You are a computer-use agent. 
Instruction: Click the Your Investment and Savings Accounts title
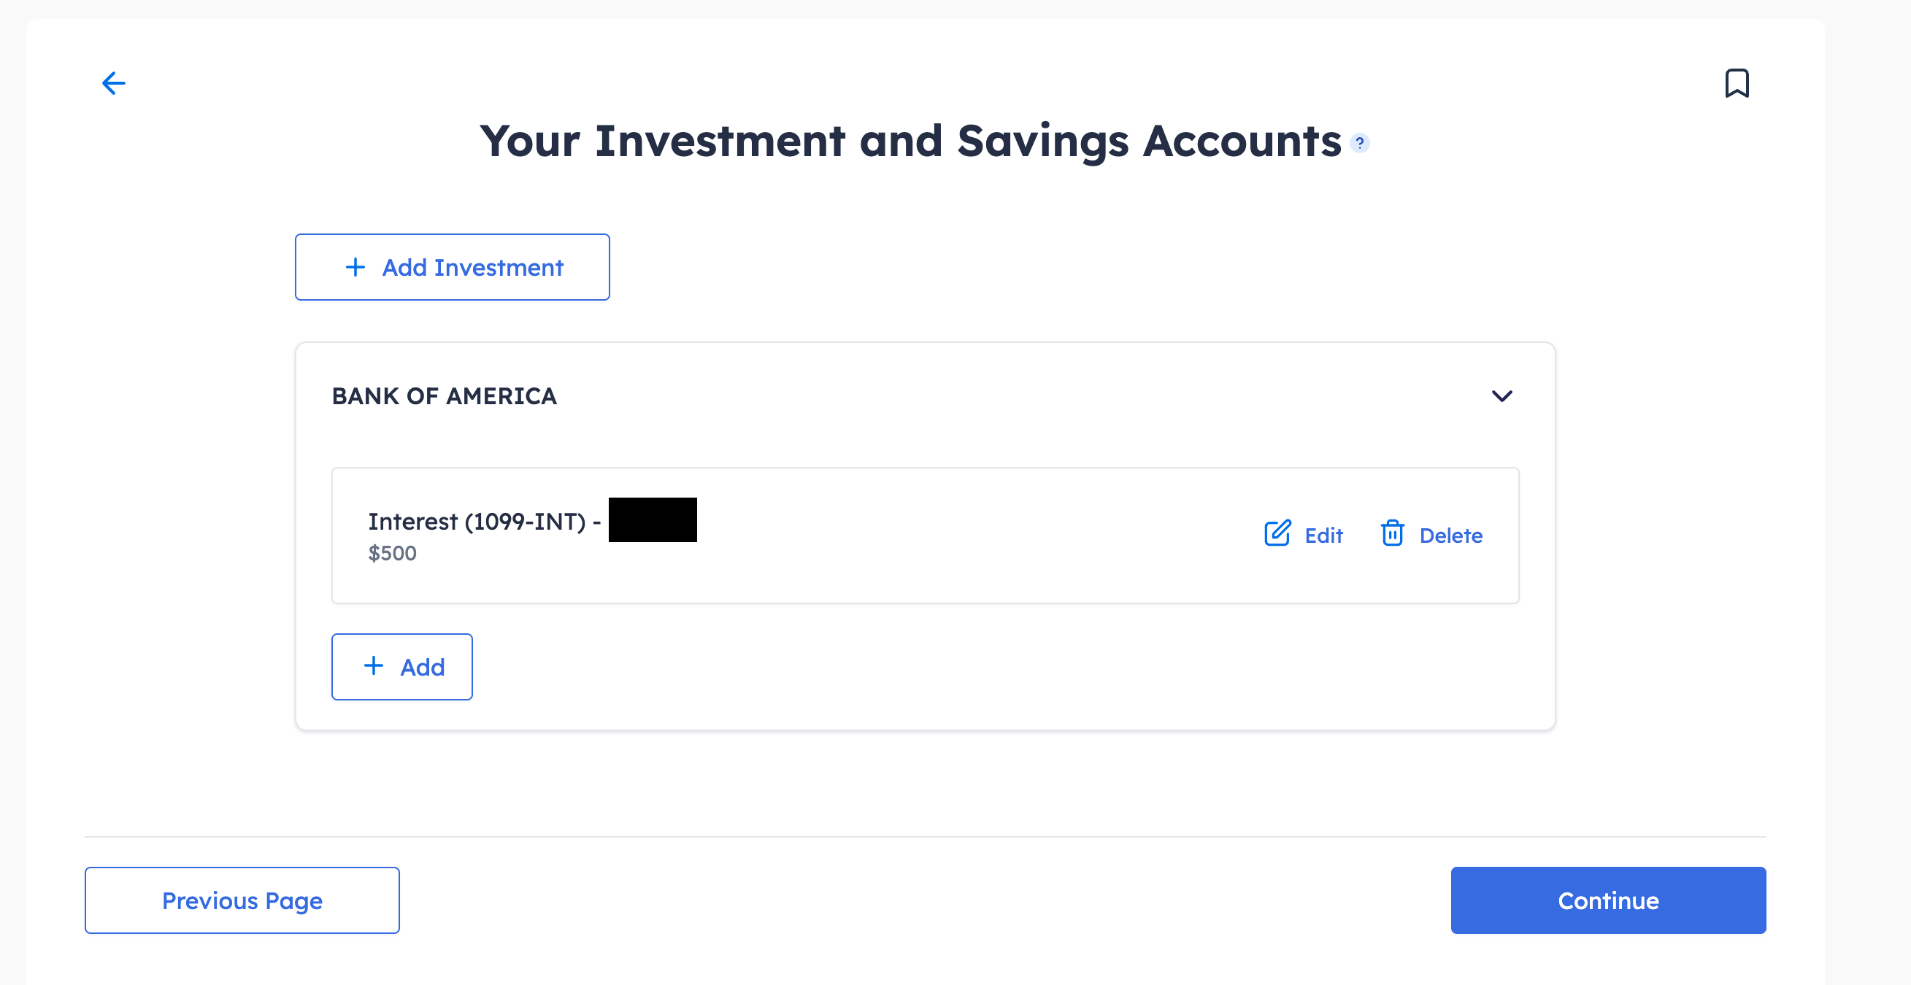tap(910, 141)
